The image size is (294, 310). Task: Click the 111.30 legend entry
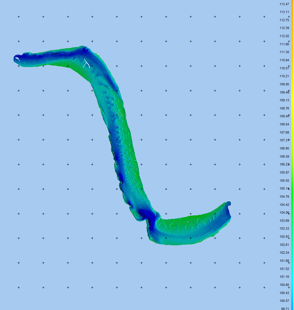tap(284, 52)
